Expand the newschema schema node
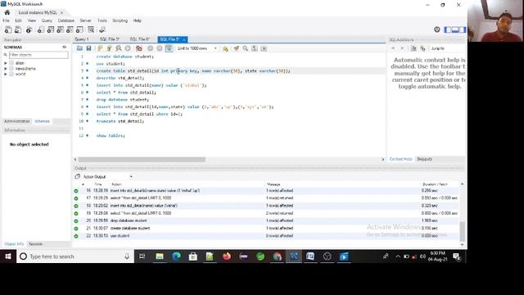Screen dimensions: 524x295 (6, 69)
